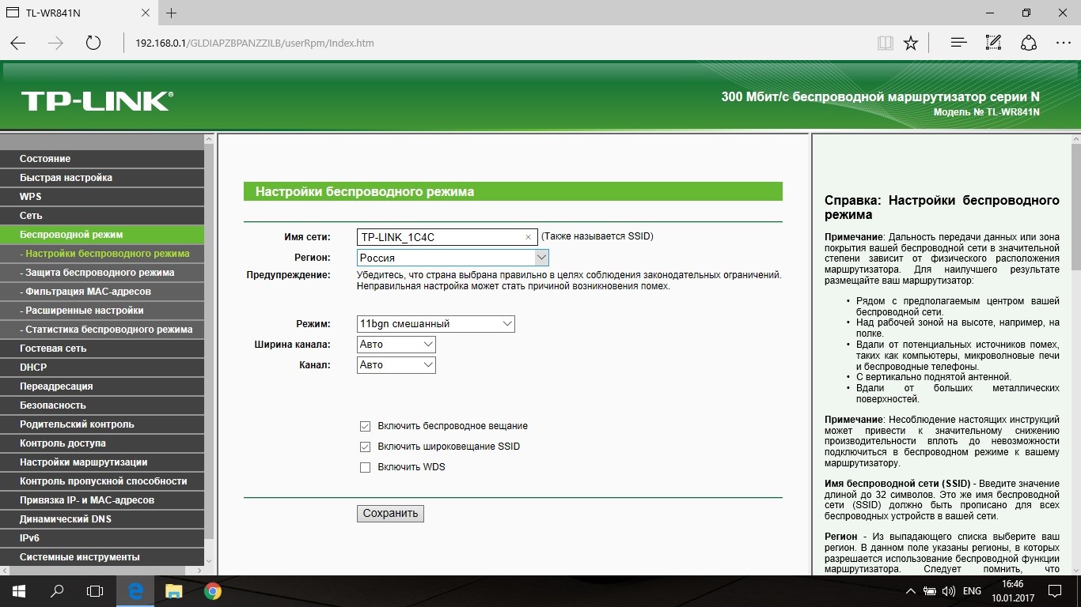Viewport: 1081px width, 607px height.
Task: Open the Hub icon in Edge
Action: click(958, 43)
